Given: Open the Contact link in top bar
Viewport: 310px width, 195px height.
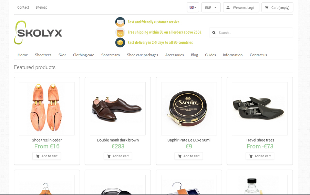Looking at the screenshot, I should (x=23, y=7).
